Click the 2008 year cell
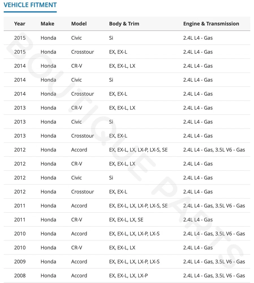 [20, 276]
